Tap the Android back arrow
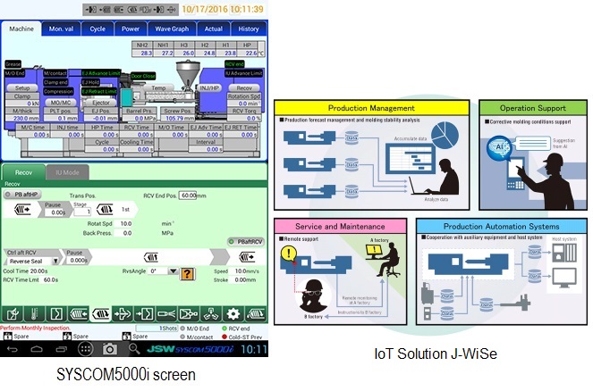 pyautogui.click(x=13, y=349)
